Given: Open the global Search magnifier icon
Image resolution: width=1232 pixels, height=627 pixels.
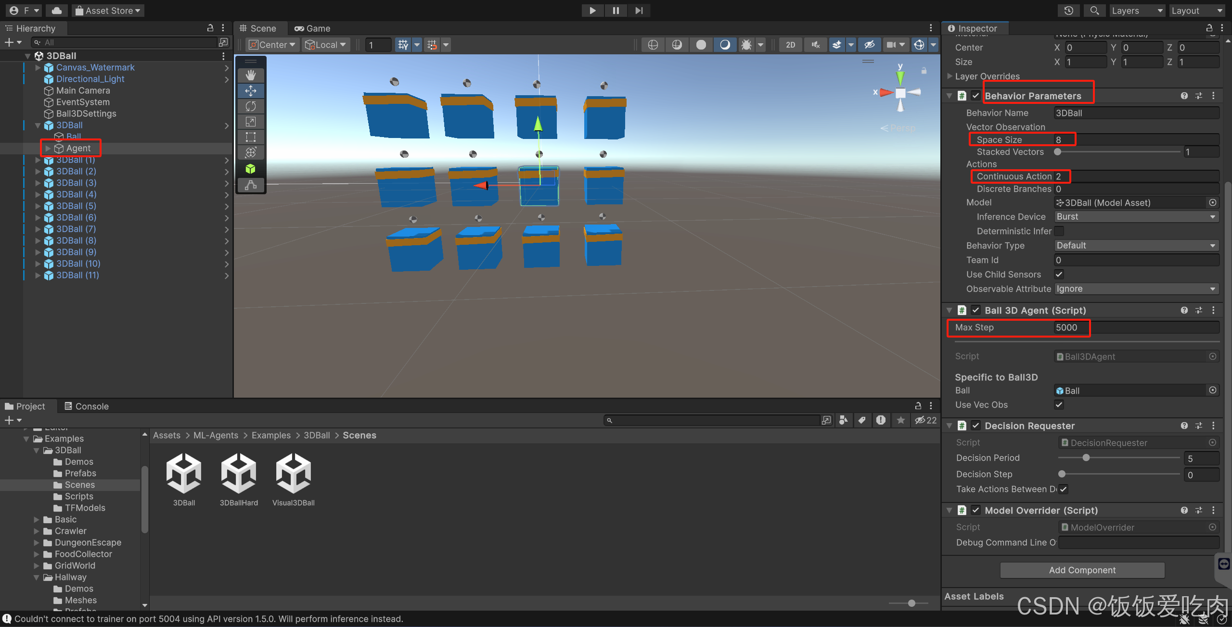Looking at the screenshot, I should (1094, 10).
